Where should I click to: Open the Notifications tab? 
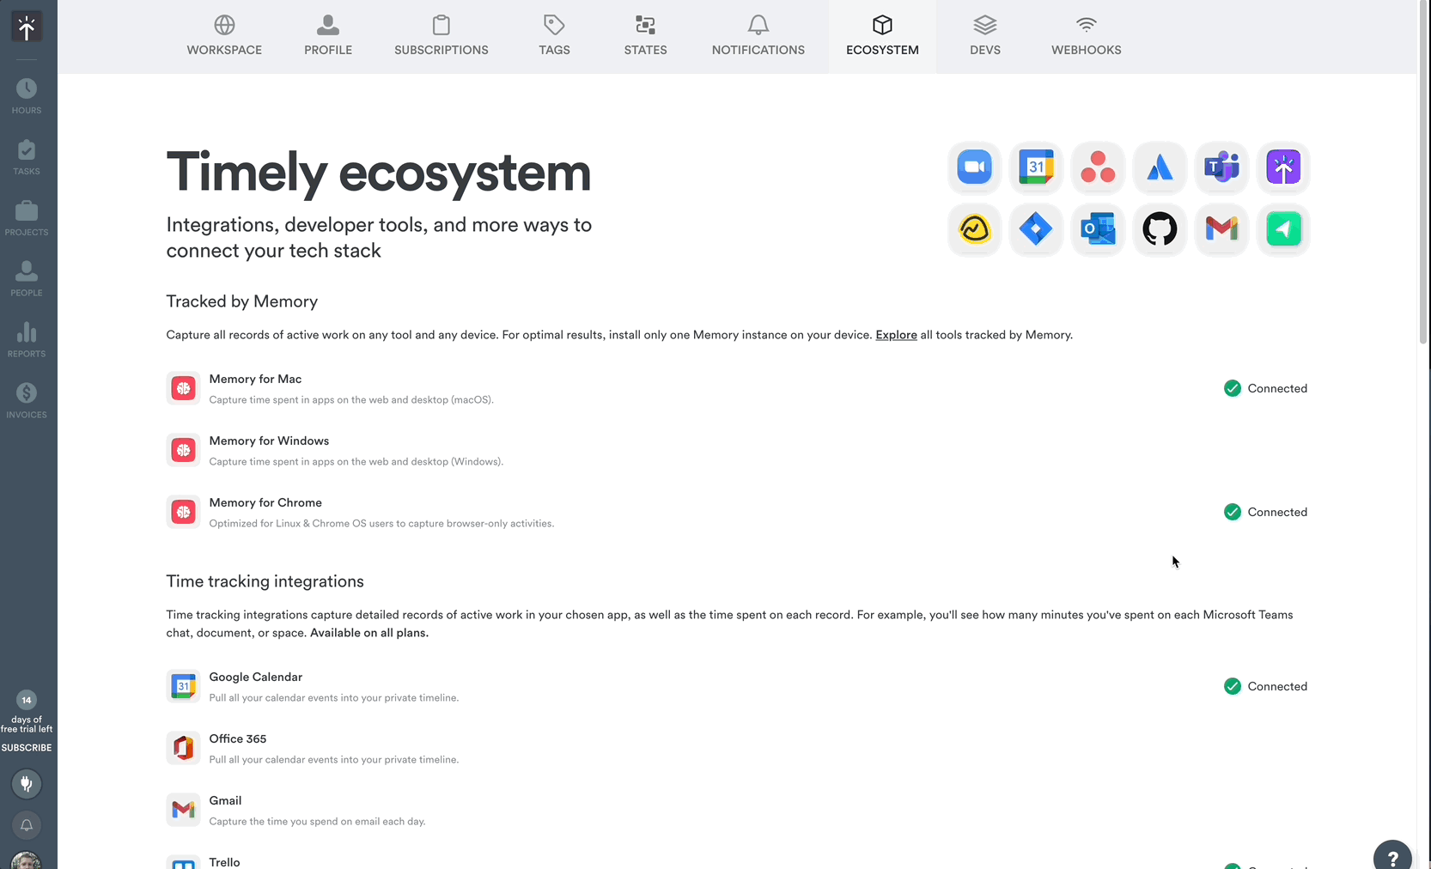[758, 36]
